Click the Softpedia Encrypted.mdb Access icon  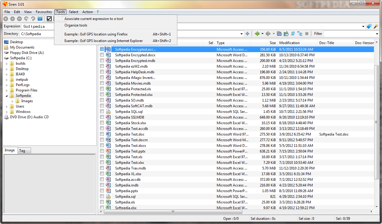pyautogui.click(x=109, y=61)
